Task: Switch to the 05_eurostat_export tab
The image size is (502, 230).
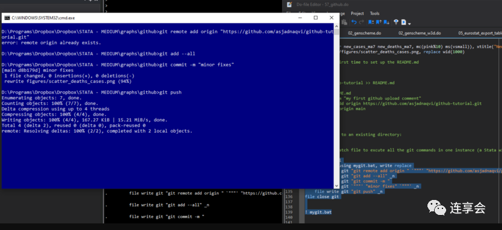Action: pos(480,33)
